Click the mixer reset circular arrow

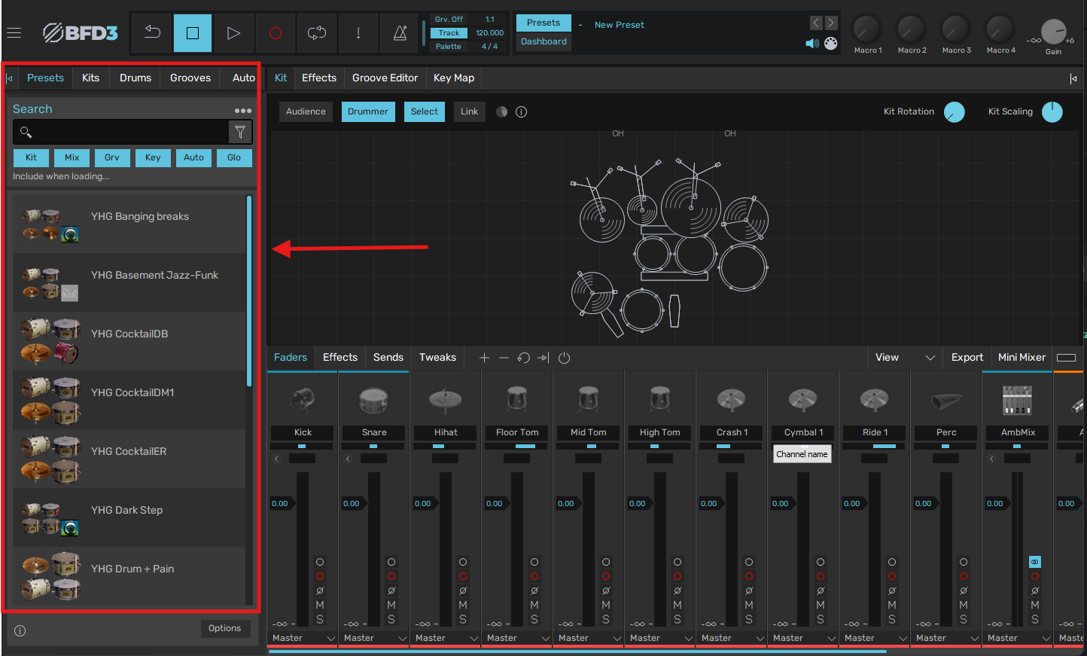pyautogui.click(x=523, y=358)
